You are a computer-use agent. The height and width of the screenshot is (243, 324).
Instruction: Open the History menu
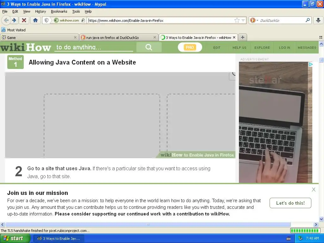tap(40, 11)
